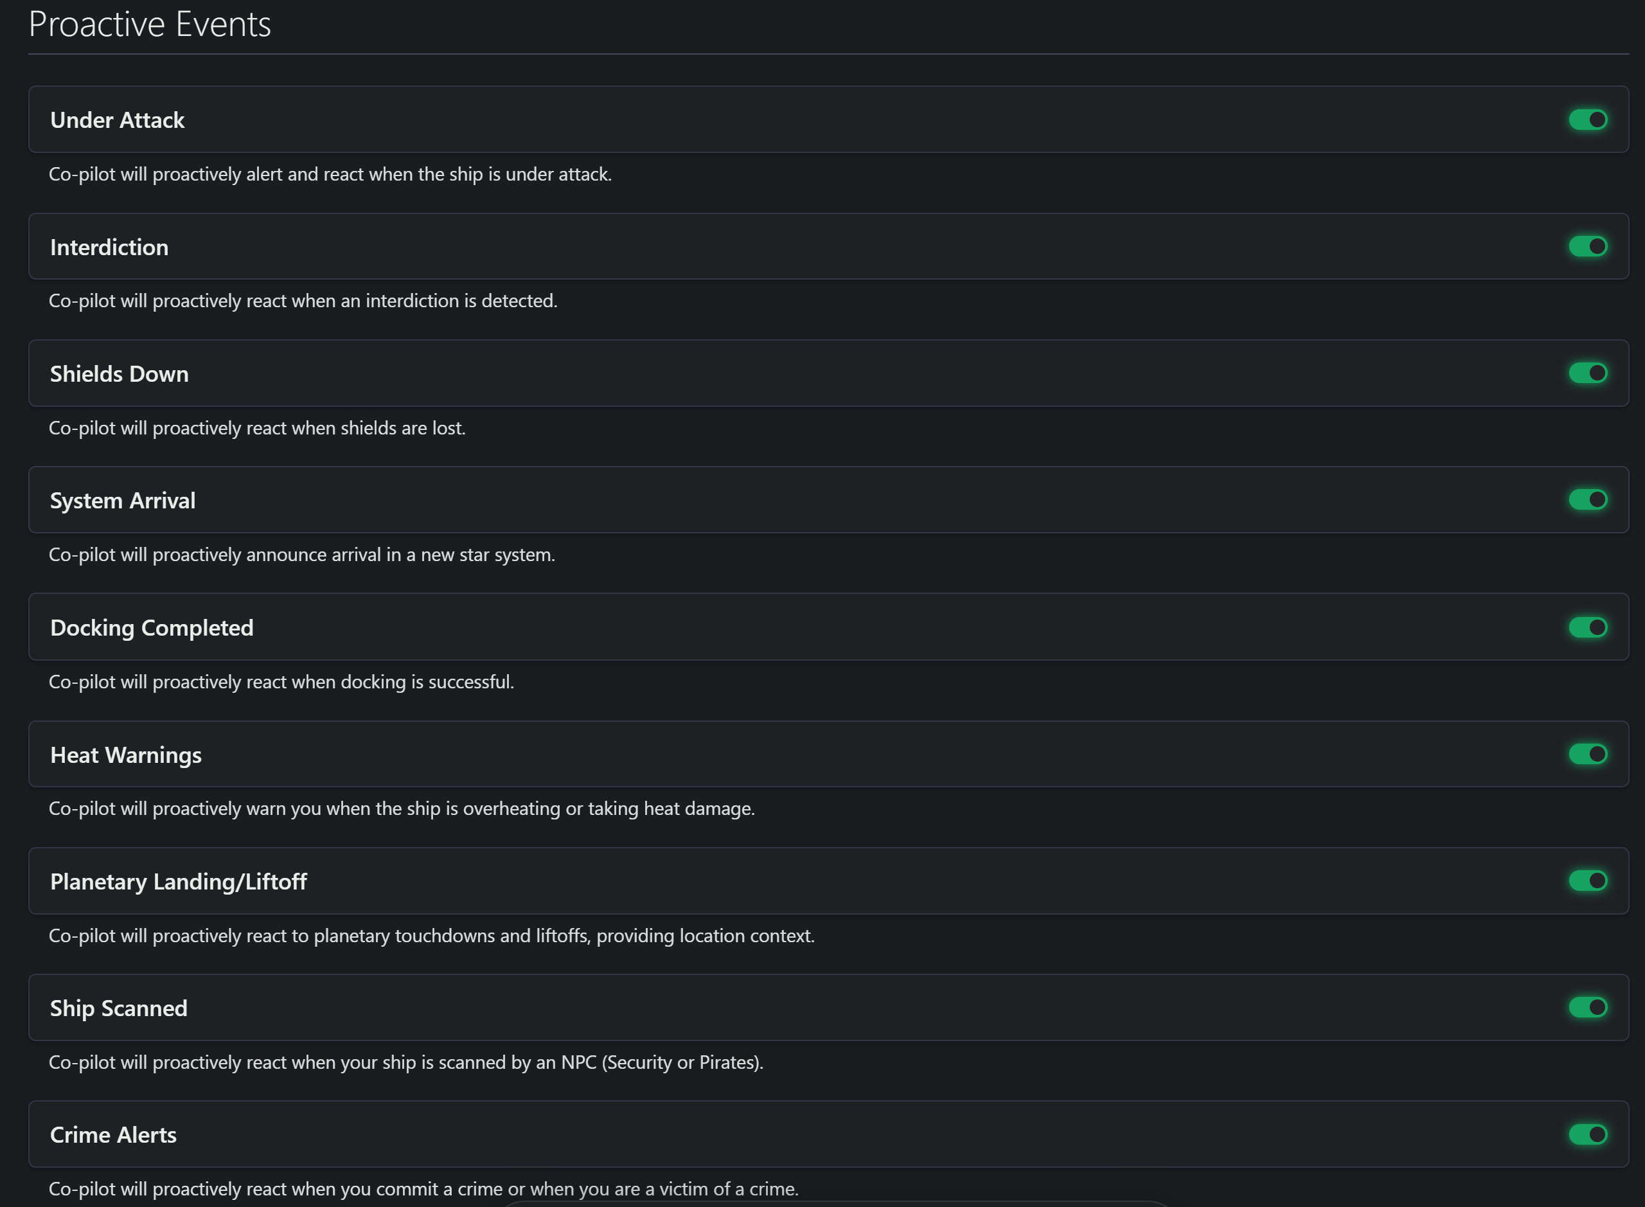Switch off Crime Alerts toggle
1645x1207 pixels.
[1588, 1134]
